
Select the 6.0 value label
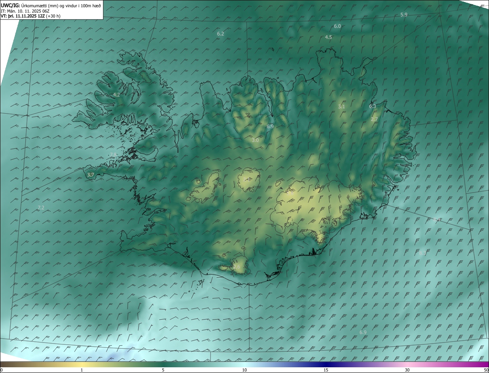click(337, 26)
